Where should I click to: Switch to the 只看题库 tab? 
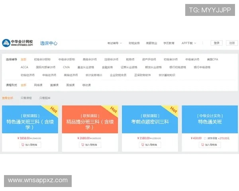[45, 98]
